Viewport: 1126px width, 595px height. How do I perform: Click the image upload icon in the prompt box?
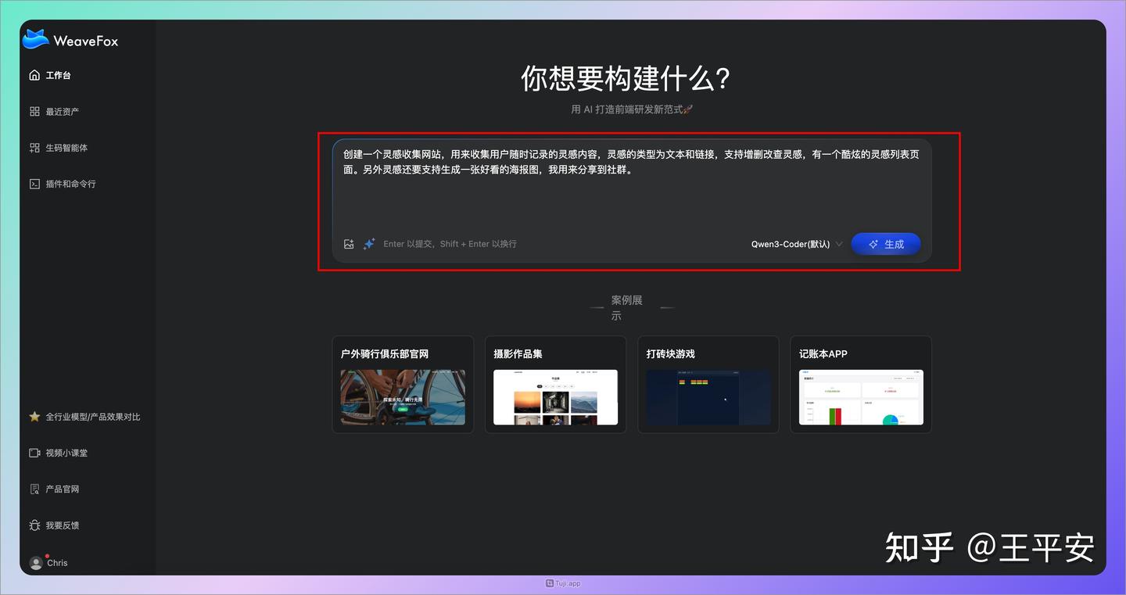[349, 243]
